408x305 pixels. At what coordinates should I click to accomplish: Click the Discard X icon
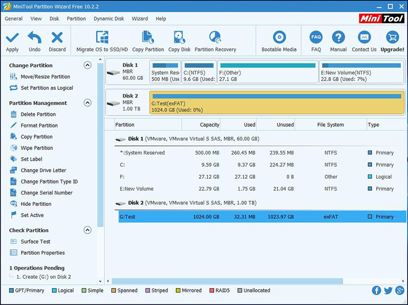pyautogui.click(x=57, y=37)
